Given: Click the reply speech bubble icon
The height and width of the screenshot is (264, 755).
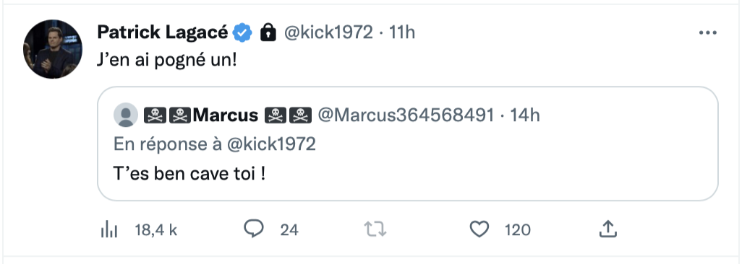Looking at the screenshot, I should pyautogui.click(x=254, y=229).
